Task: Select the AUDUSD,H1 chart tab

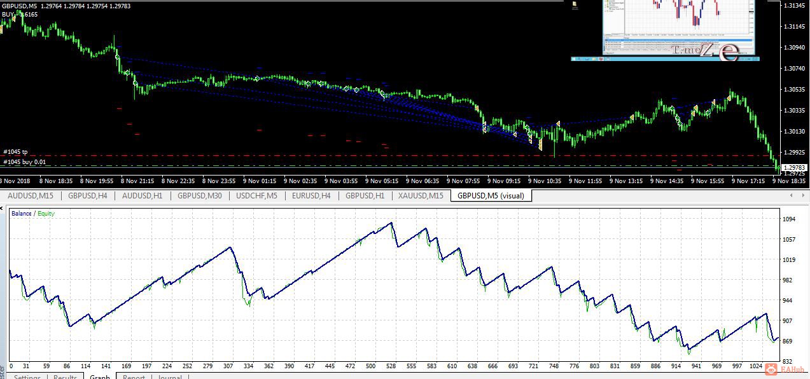Action: tap(143, 196)
